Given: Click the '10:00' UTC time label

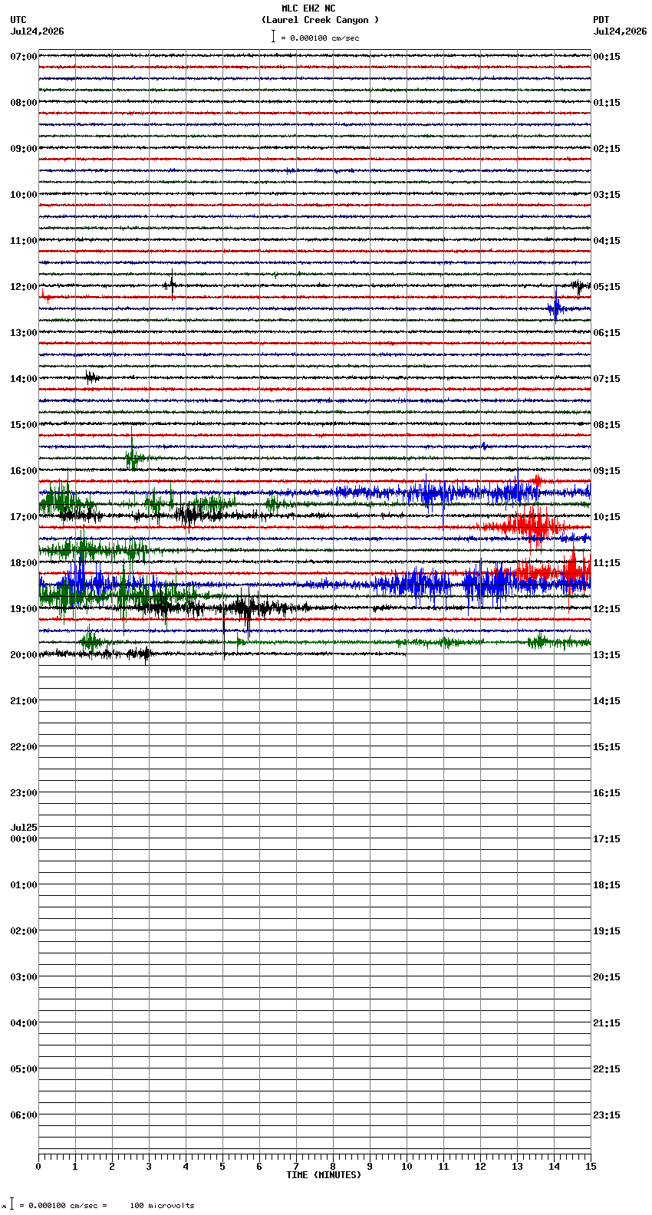Looking at the screenshot, I should (24, 195).
